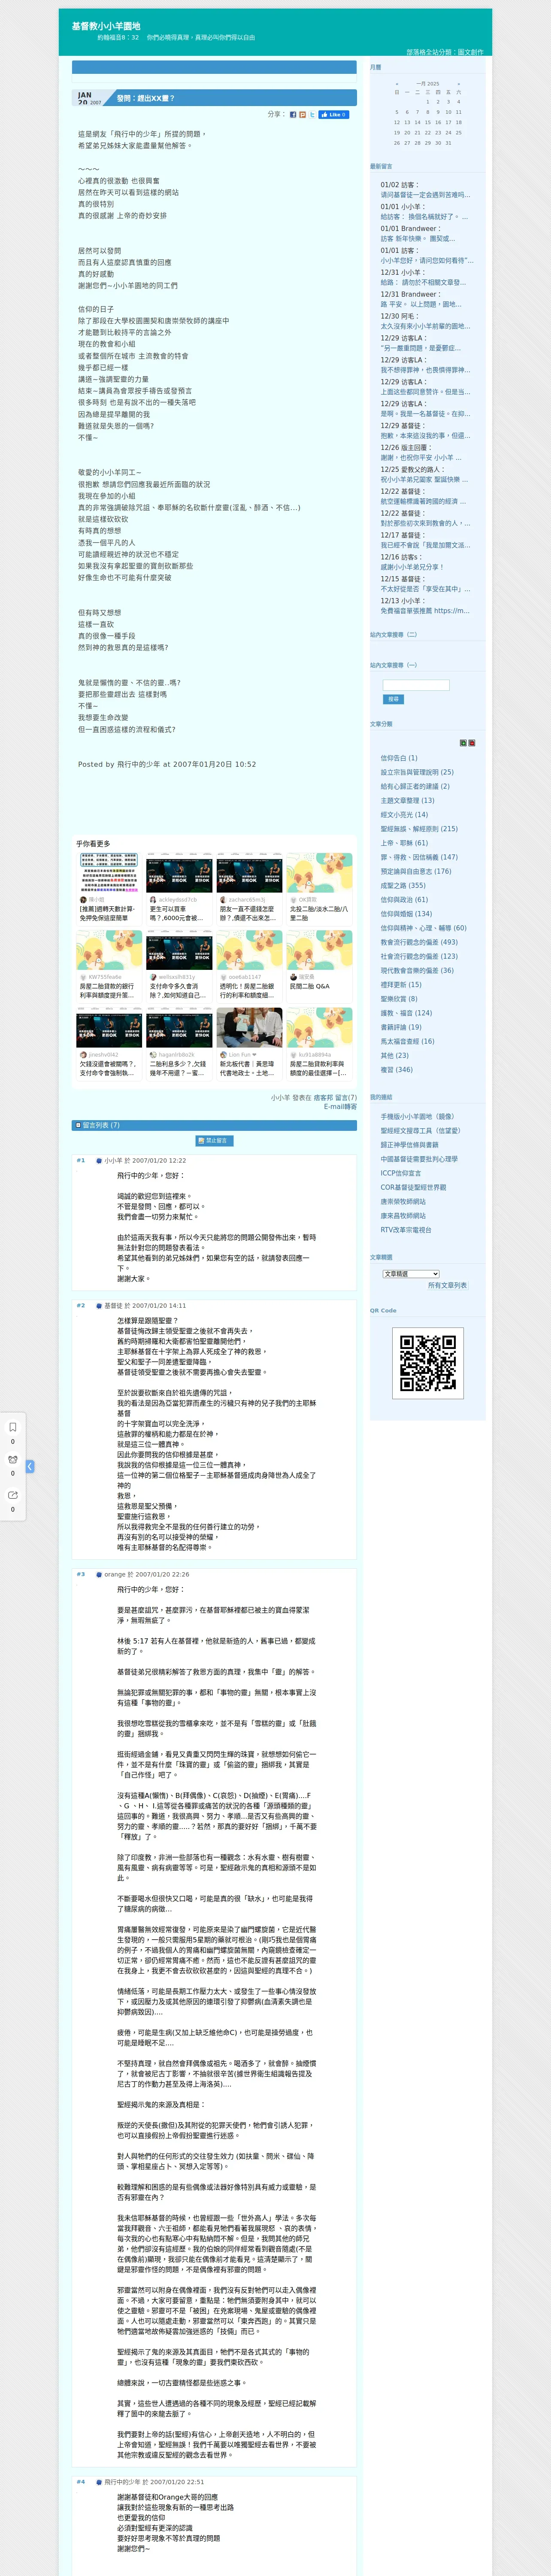Open link 康來昌牧師網站
This screenshot has height=2576, width=551.
point(403,1216)
